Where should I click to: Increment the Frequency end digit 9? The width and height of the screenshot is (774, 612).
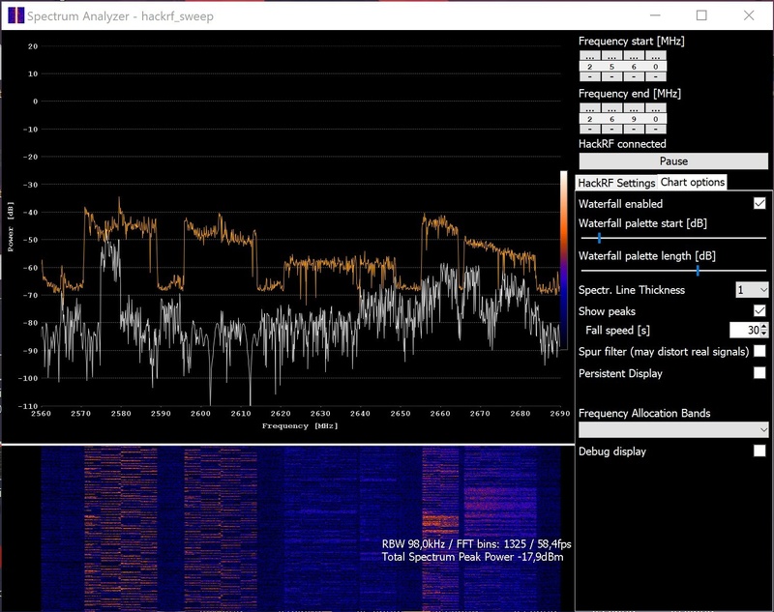click(x=634, y=108)
